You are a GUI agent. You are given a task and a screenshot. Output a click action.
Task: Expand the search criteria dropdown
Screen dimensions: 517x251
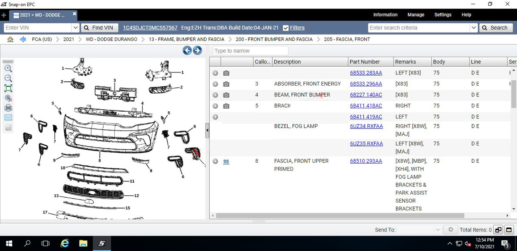tap(474, 28)
